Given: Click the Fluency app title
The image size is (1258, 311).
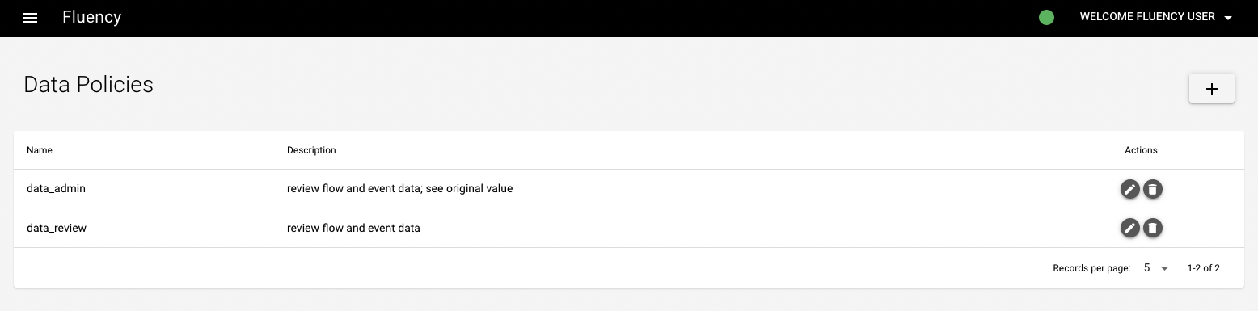Looking at the screenshot, I should pyautogui.click(x=91, y=17).
